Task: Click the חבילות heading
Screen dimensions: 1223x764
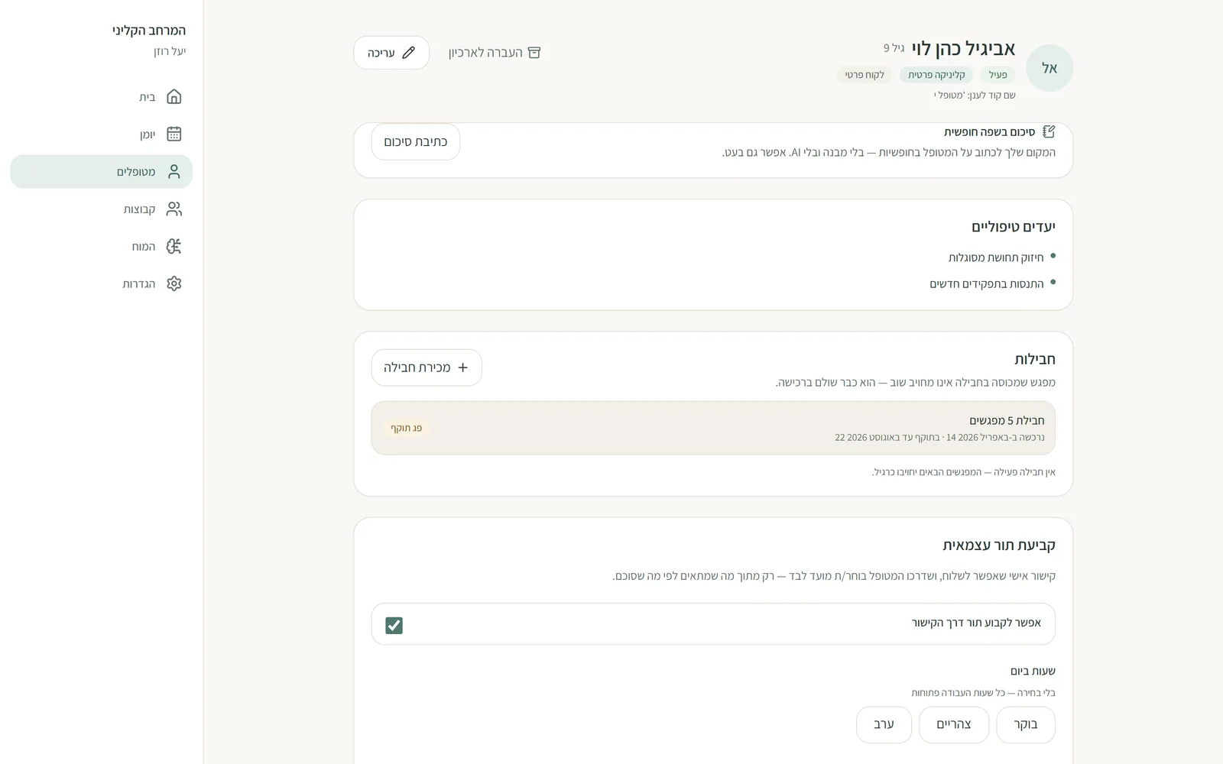Action: point(1035,359)
